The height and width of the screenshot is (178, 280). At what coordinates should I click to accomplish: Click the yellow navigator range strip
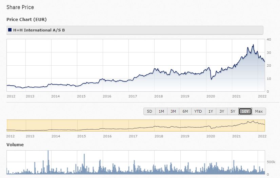136,125
